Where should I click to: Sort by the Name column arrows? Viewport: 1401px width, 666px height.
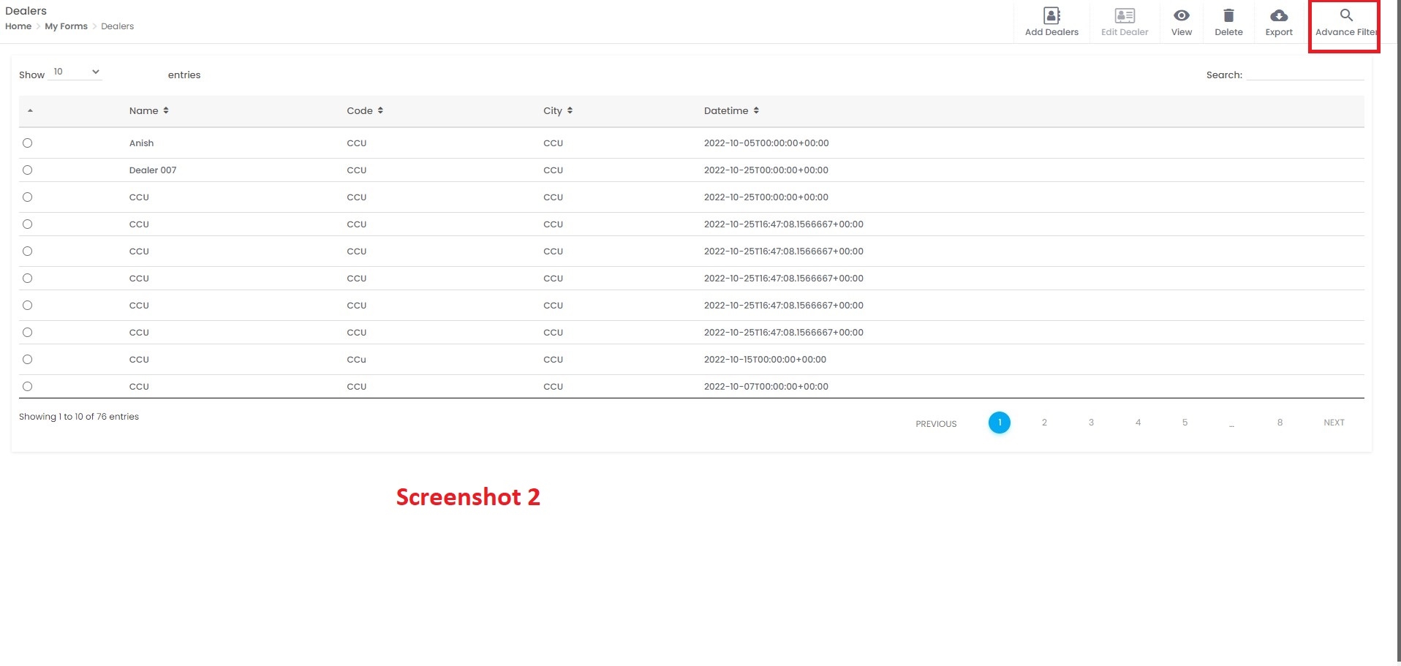166,110
